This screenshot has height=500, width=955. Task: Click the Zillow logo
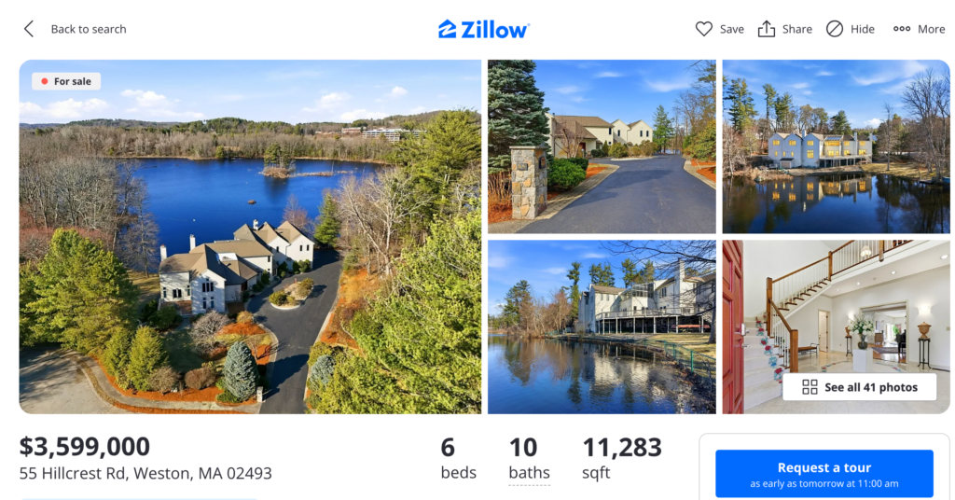[x=484, y=29]
